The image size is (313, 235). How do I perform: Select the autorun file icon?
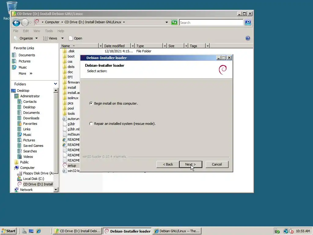coord(64,119)
